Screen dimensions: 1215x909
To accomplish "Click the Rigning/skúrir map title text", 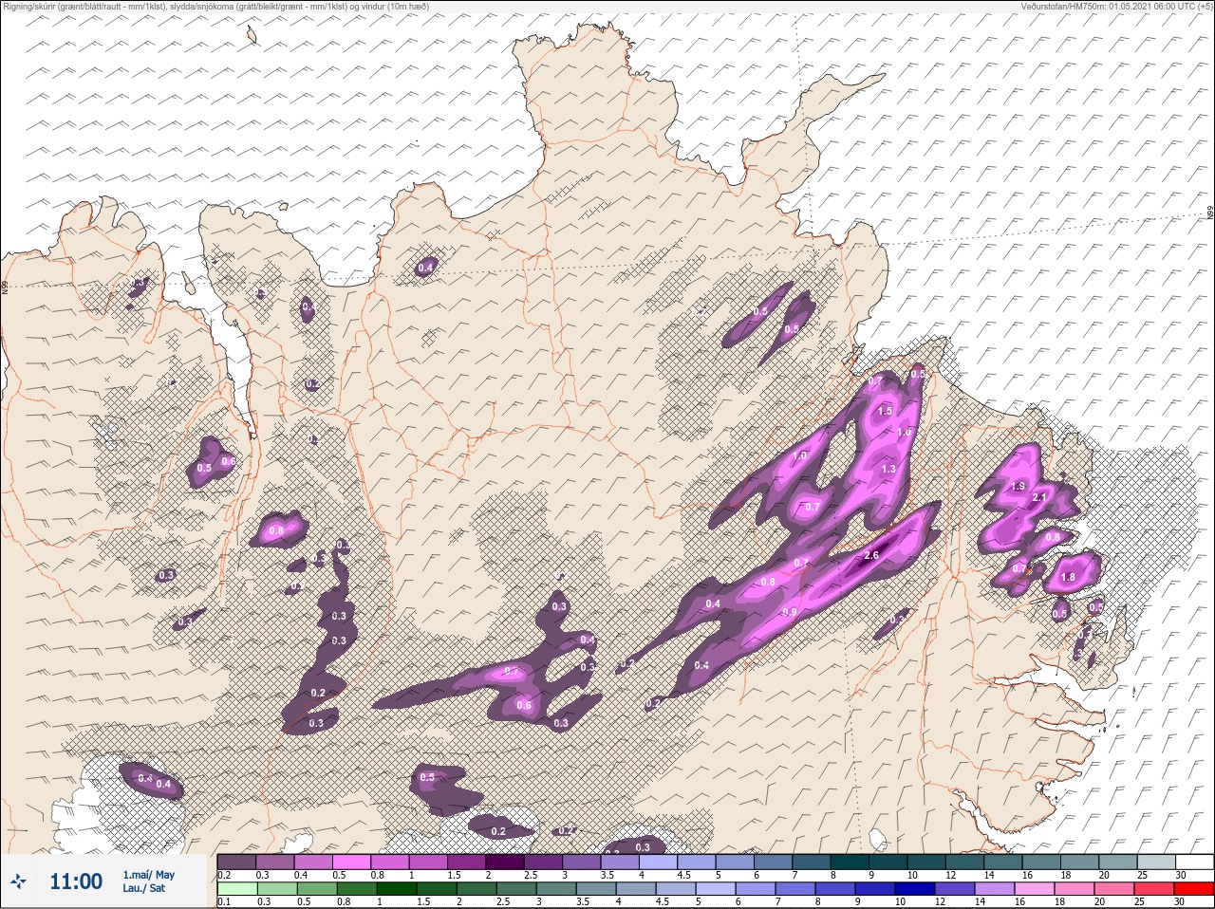I will click(216, 7).
